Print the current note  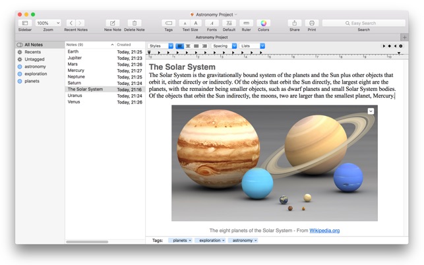(311, 23)
